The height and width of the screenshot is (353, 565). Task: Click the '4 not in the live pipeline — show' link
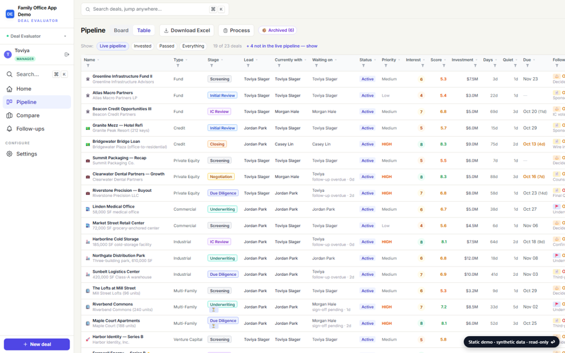[282, 46]
